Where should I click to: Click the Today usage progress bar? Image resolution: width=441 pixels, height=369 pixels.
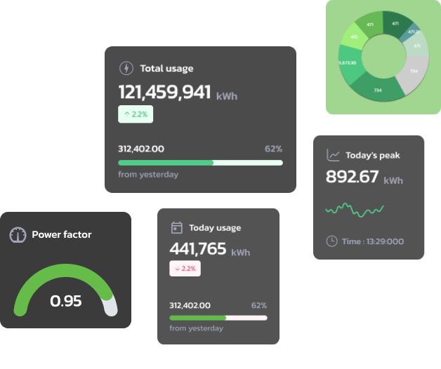[218, 318]
